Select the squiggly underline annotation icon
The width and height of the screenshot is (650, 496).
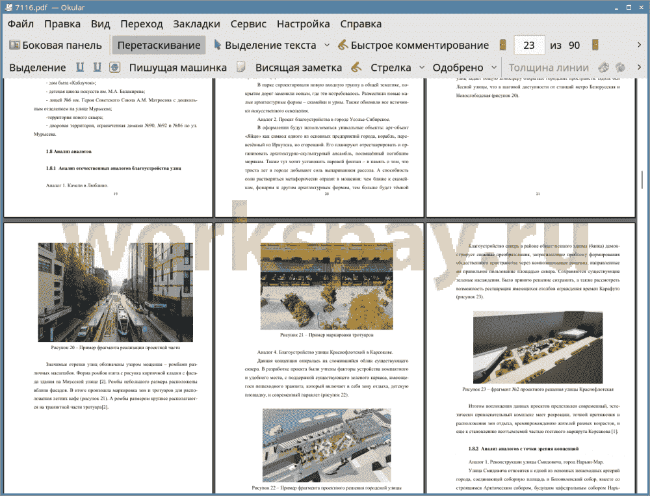click(97, 68)
